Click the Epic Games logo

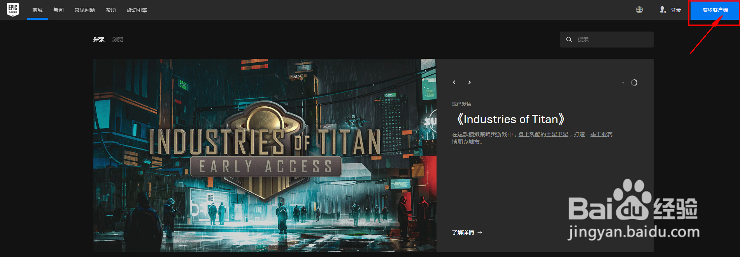pyautogui.click(x=13, y=10)
